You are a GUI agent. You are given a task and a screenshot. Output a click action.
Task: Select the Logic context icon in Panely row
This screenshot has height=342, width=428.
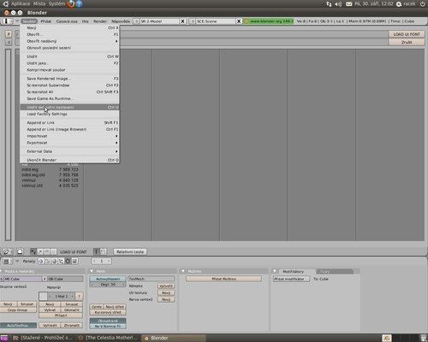point(41,261)
